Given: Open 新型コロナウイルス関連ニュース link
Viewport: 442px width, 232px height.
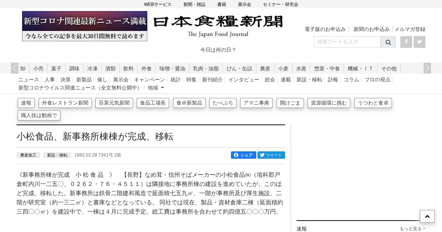Looking at the screenshot, I should pos(80,88).
